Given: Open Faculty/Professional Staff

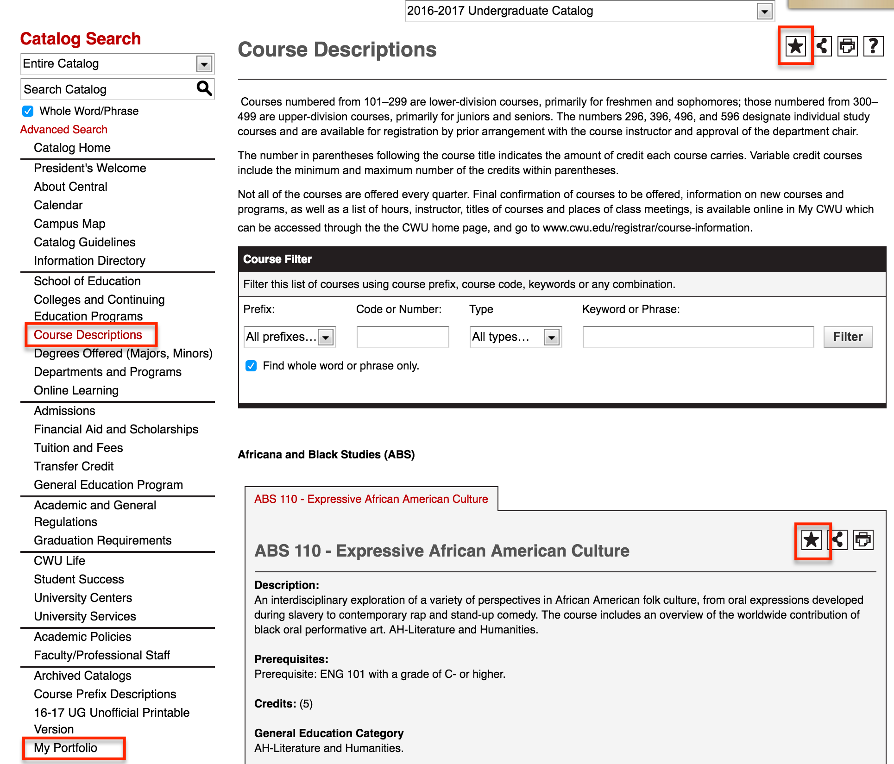Looking at the screenshot, I should [x=102, y=655].
